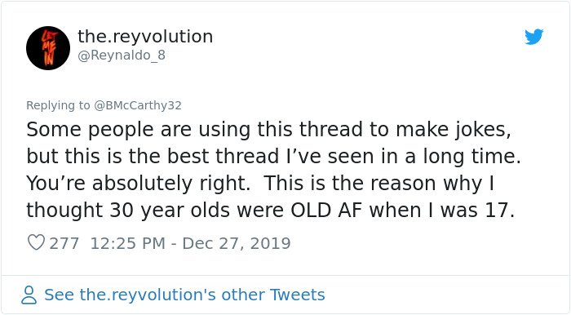Open the @BMcCarthy32 mention

pos(138,105)
